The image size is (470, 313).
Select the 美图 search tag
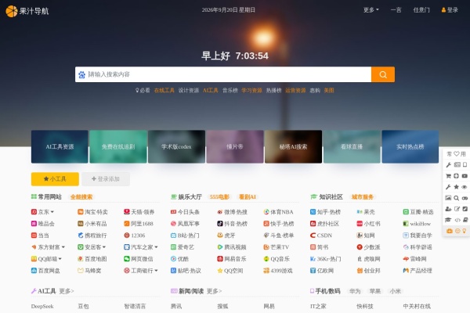[329, 91]
